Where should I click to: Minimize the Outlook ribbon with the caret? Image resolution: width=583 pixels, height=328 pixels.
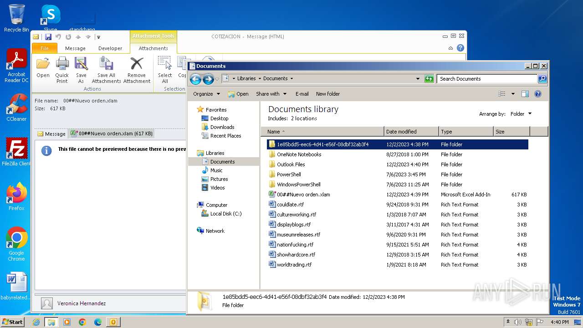tap(450, 48)
